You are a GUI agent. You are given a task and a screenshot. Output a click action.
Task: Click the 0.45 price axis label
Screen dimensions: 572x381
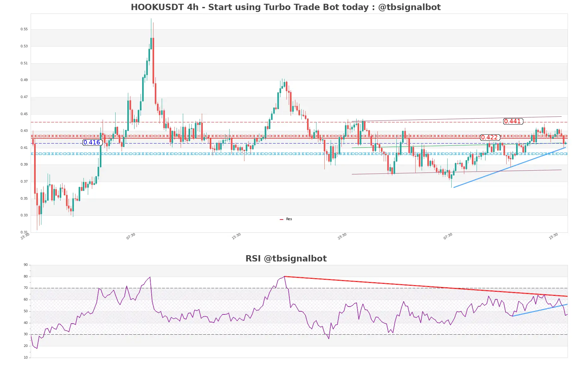[x=24, y=114]
